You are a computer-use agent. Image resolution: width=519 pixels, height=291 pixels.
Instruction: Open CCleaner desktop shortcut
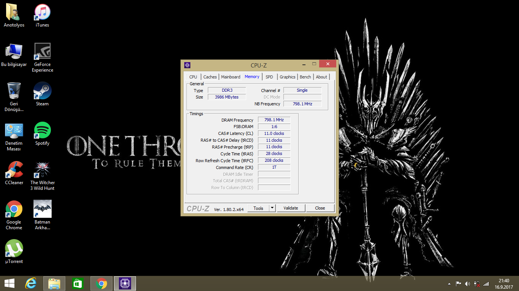pos(14,174)
